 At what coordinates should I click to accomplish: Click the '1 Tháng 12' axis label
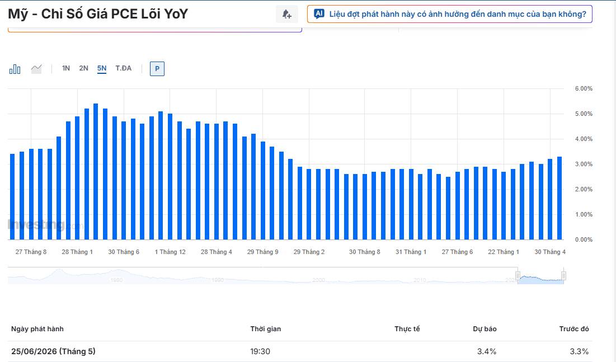tap(170, 252)
